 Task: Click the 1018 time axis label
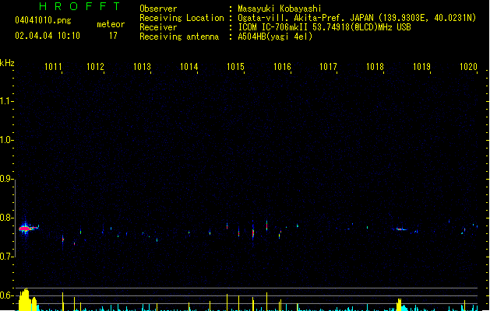point(375,67)
